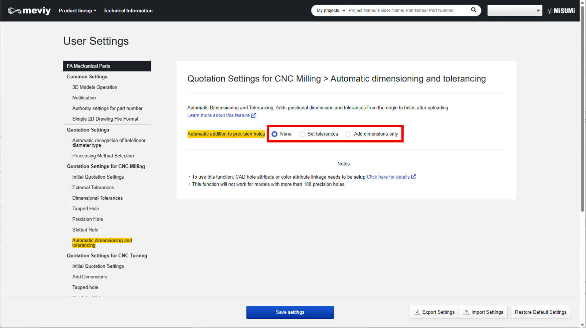Click the search magnifier icon
Image resolution: width=586 pixels, height=328 pixels.
pyautogui.click(x=474, y=10)
